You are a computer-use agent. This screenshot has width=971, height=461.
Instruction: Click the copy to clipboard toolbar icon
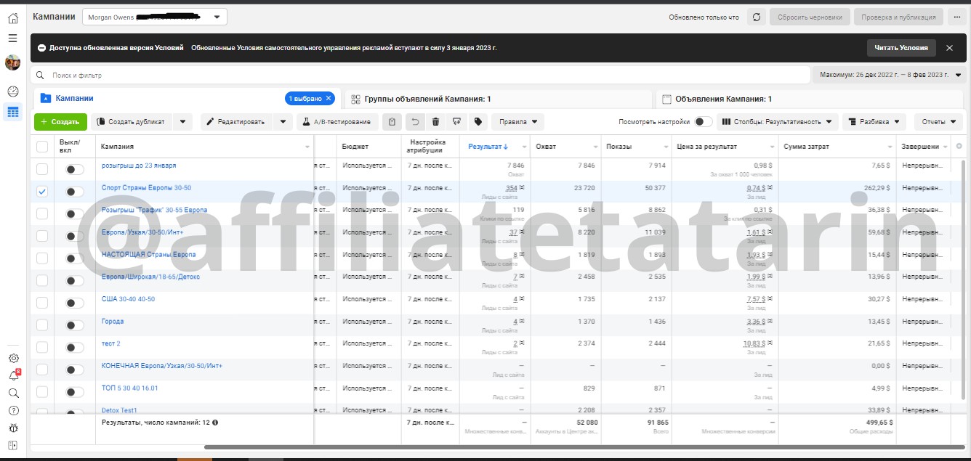click(392, 122)
